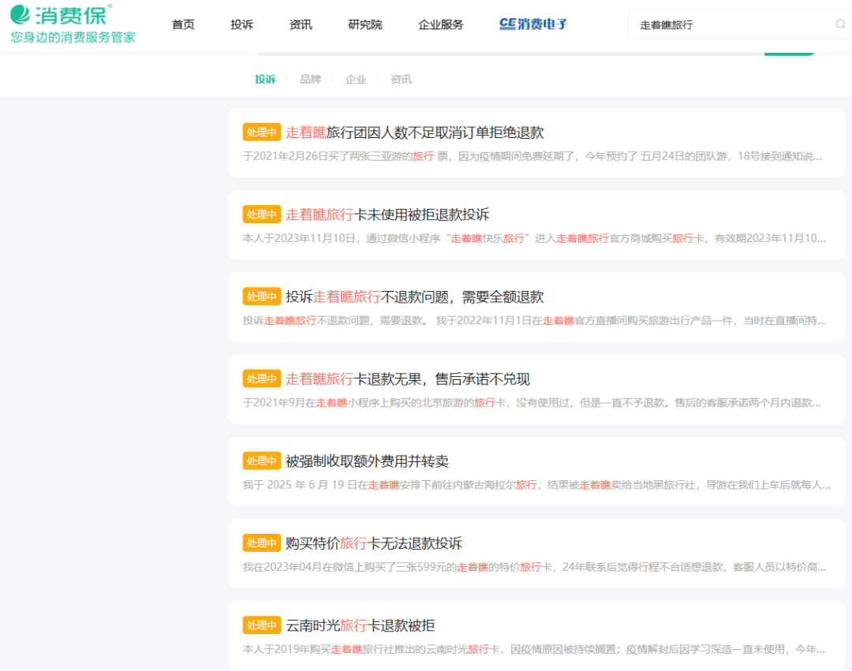Open complaint 走着瞧旅行团因人数不足取消订单拒绝退款

click(415, 132)
